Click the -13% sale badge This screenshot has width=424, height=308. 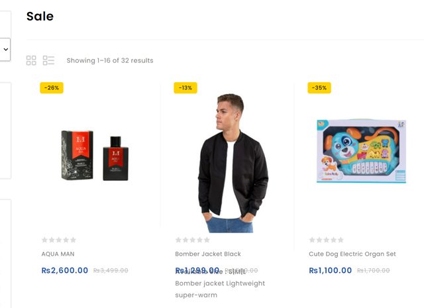[x=185, y=88]
